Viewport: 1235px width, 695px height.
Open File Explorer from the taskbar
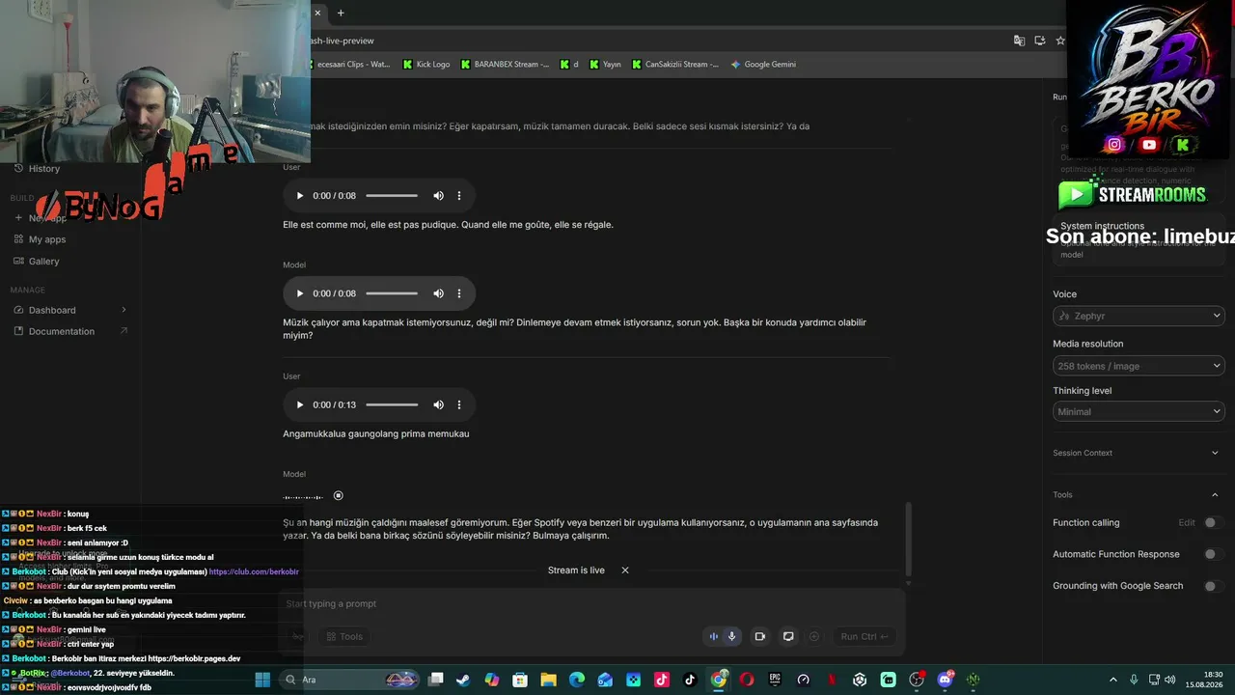pyautogui.click(x=548, y=680)
